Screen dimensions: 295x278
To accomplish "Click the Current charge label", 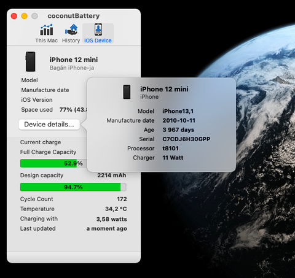I will coord(41,142).
